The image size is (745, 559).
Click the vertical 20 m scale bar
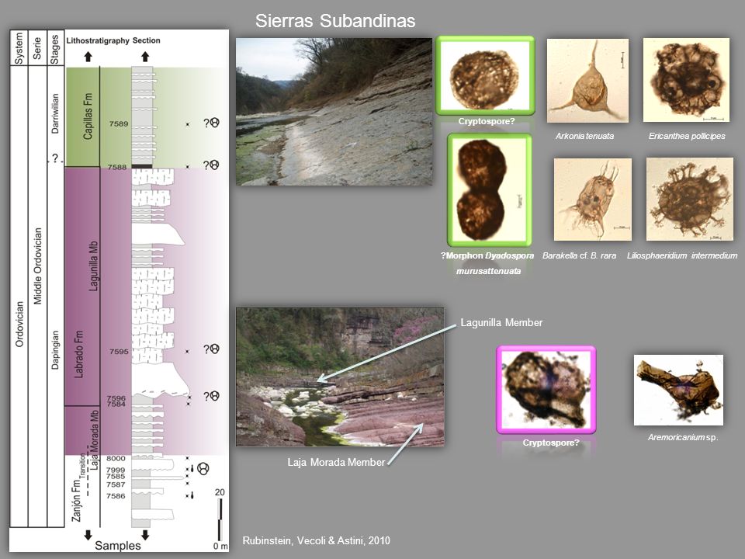pos(220,519)
